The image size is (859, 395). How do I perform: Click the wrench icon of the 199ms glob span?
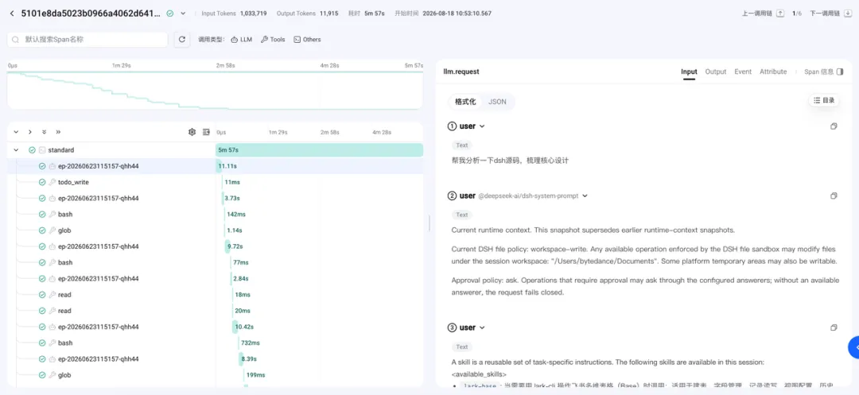click(52, 375)
